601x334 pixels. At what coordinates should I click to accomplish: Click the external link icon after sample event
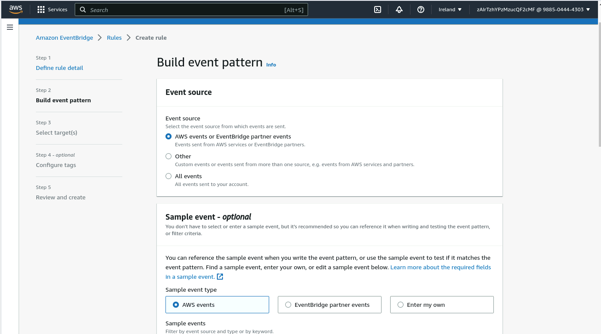220,277
